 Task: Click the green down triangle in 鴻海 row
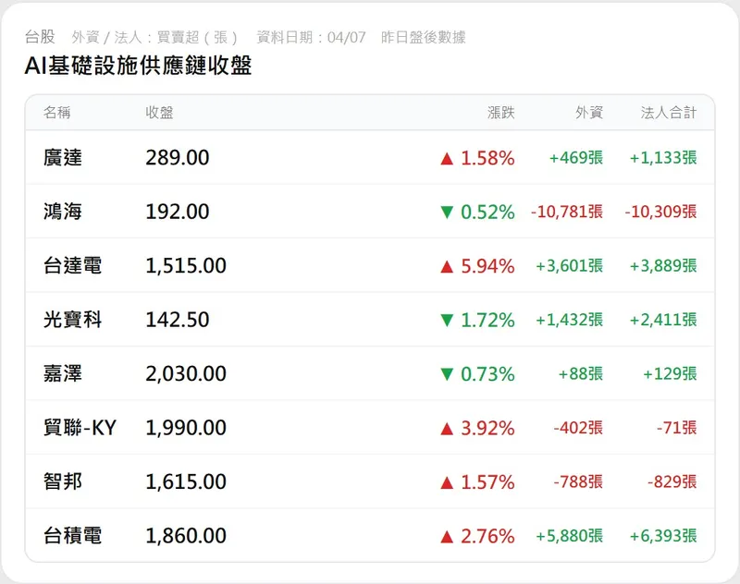pos(448,213)
